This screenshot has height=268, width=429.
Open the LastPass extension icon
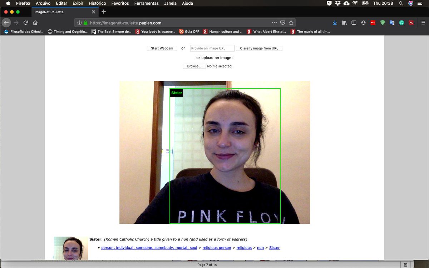[373, 23]
